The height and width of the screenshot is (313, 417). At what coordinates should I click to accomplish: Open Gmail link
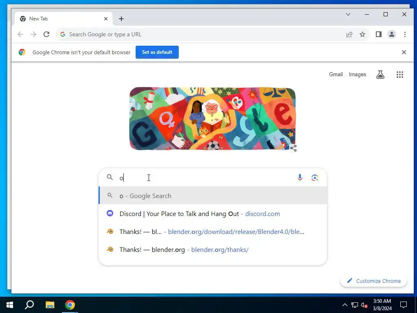pos(336,75)
